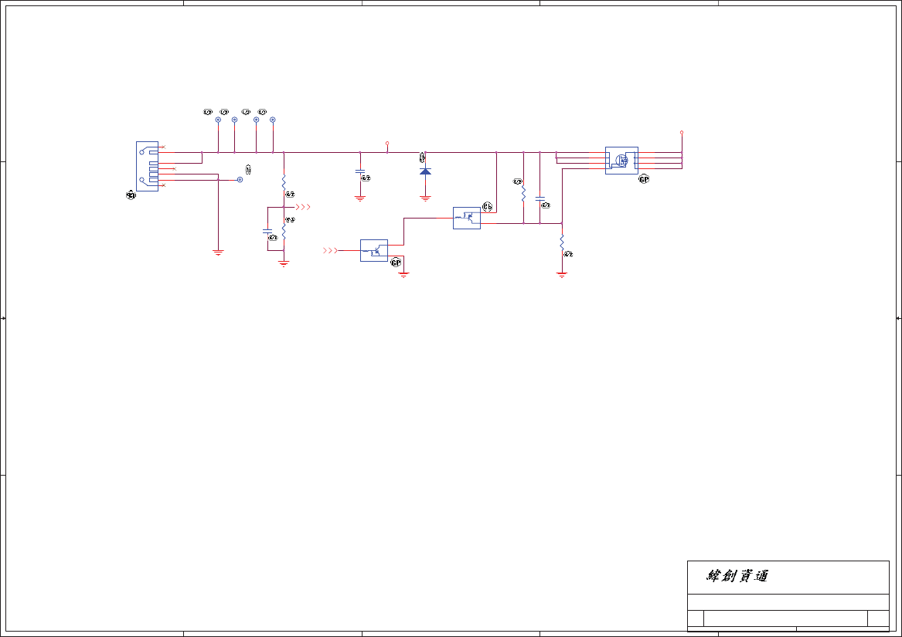The image size is (902, 637).
Task: Click the power pin circle above main rail
Action: (x=387, y=143)
